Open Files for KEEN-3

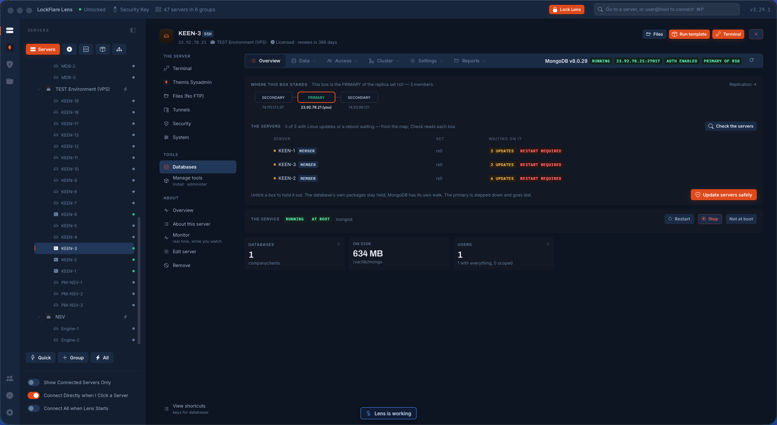point(654,34)
